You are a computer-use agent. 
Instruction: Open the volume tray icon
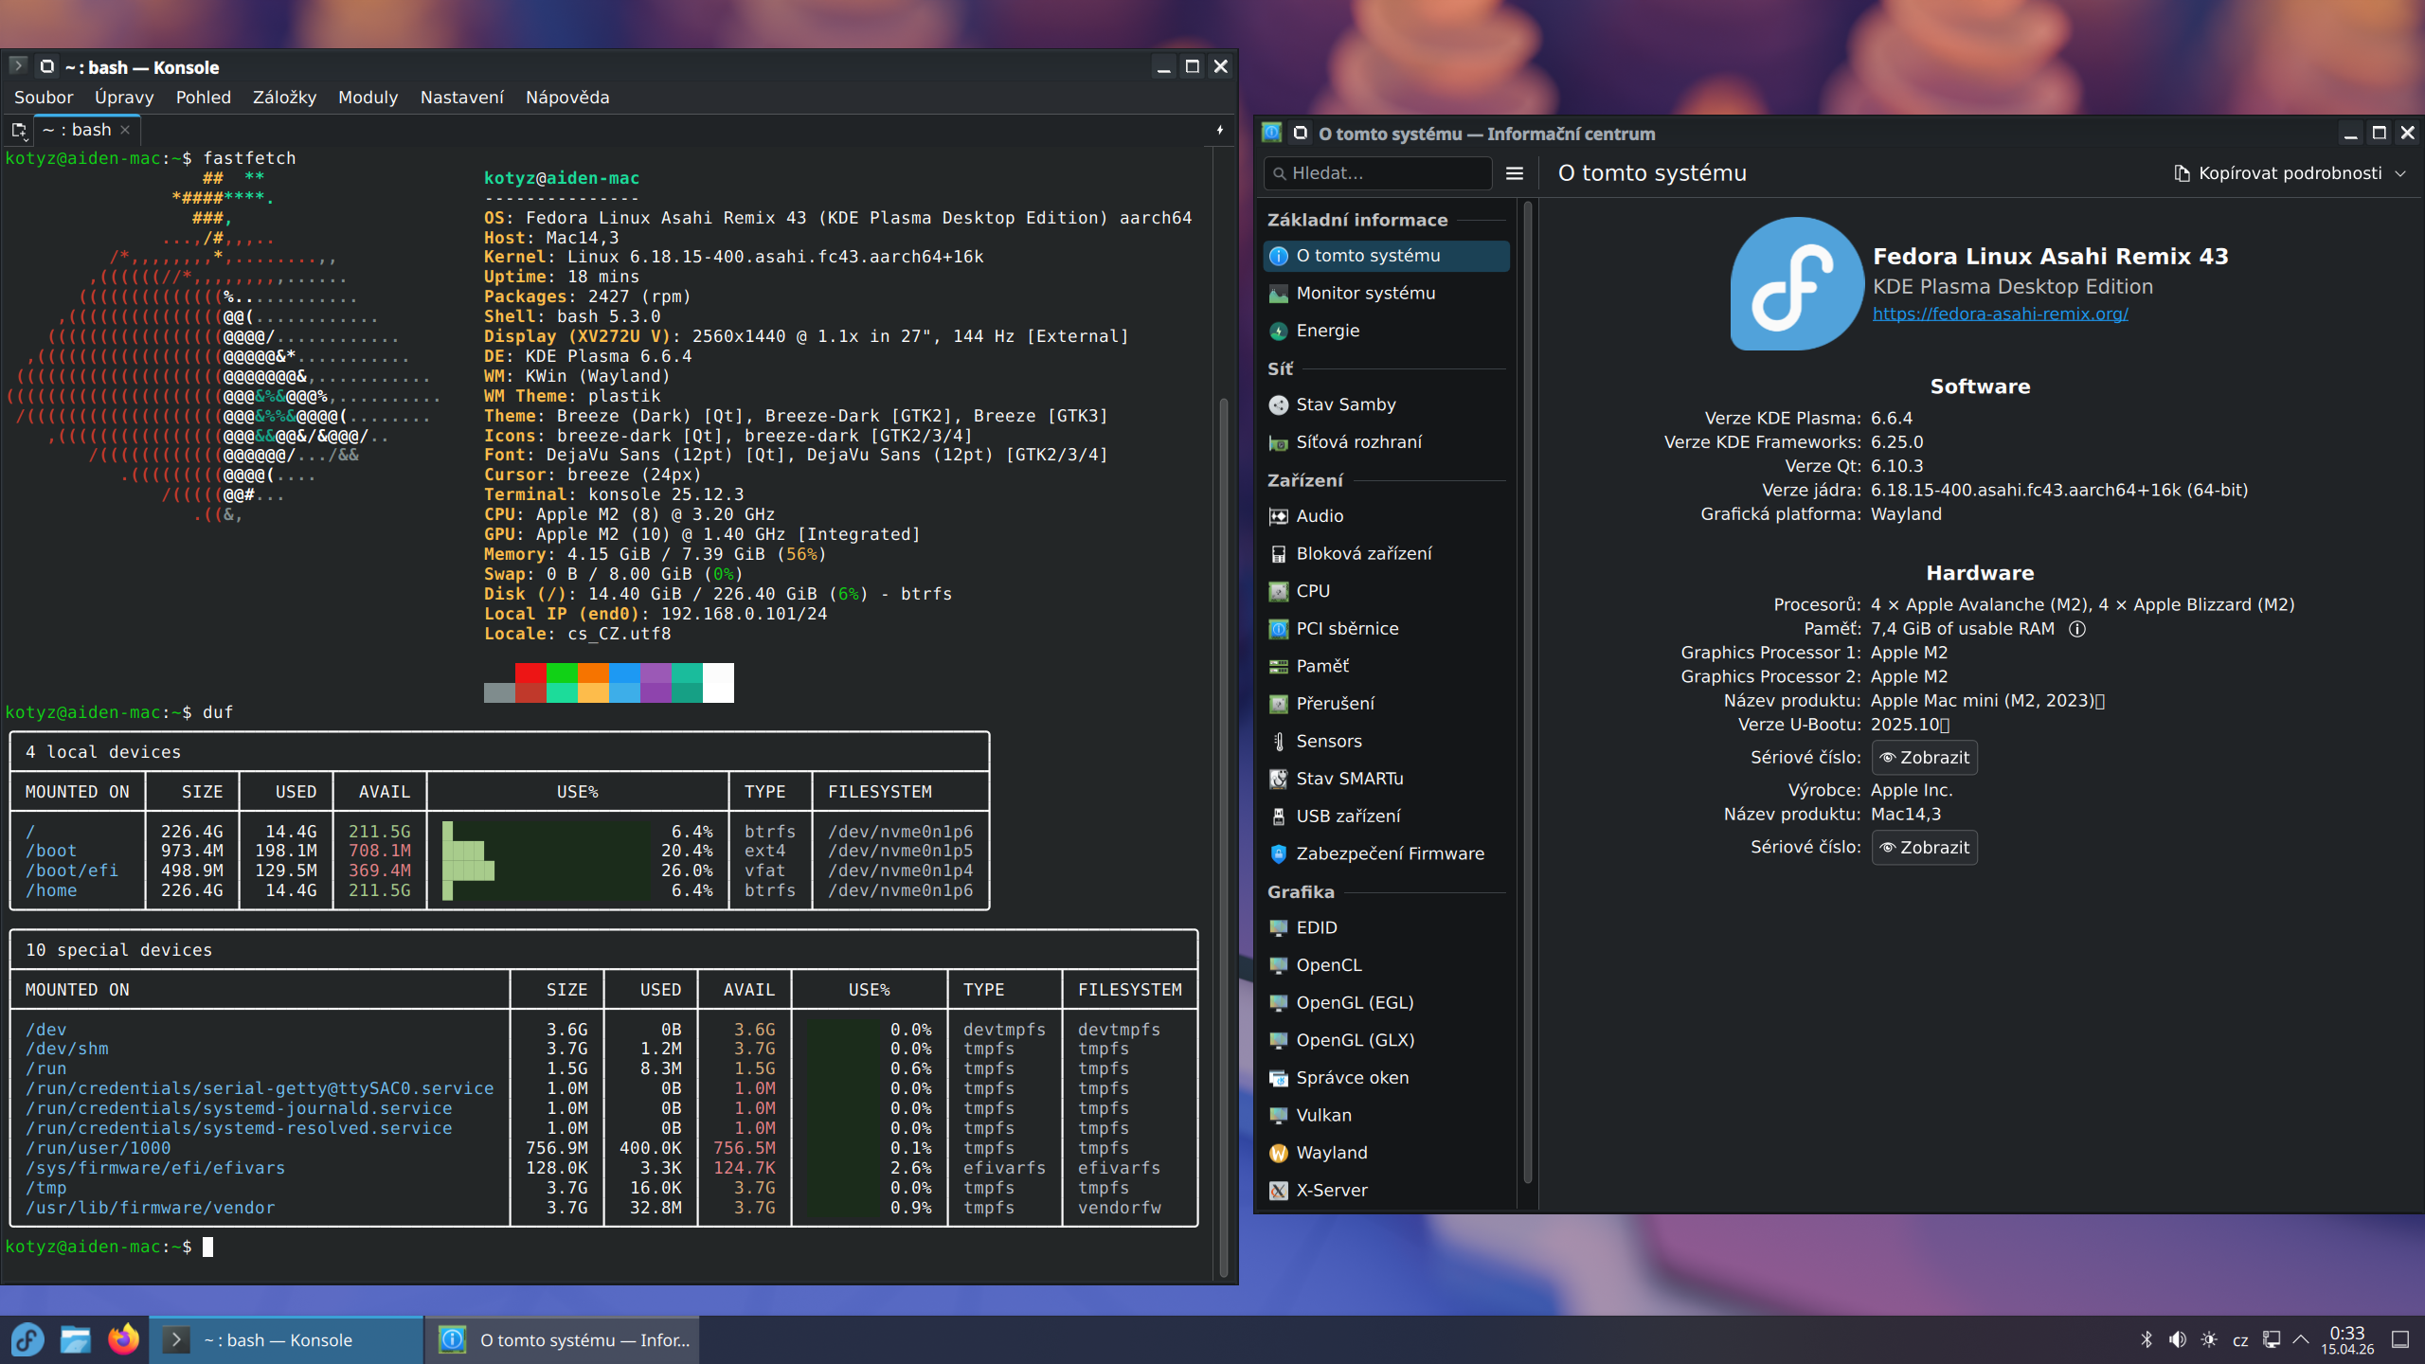tap(2178, 1339)
